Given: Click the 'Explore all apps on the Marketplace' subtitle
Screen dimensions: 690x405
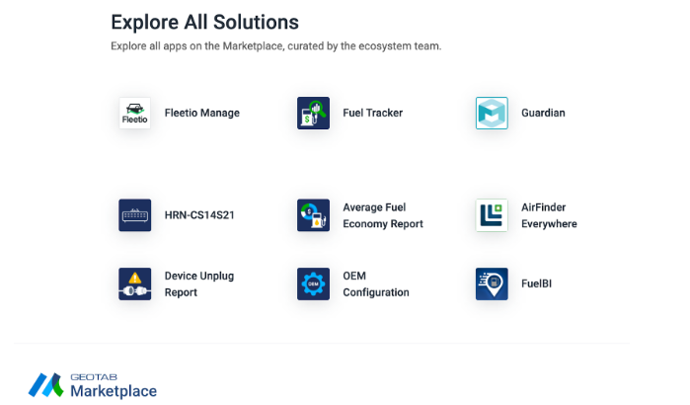Looking at the screenshot, I should tap(276, 46).
